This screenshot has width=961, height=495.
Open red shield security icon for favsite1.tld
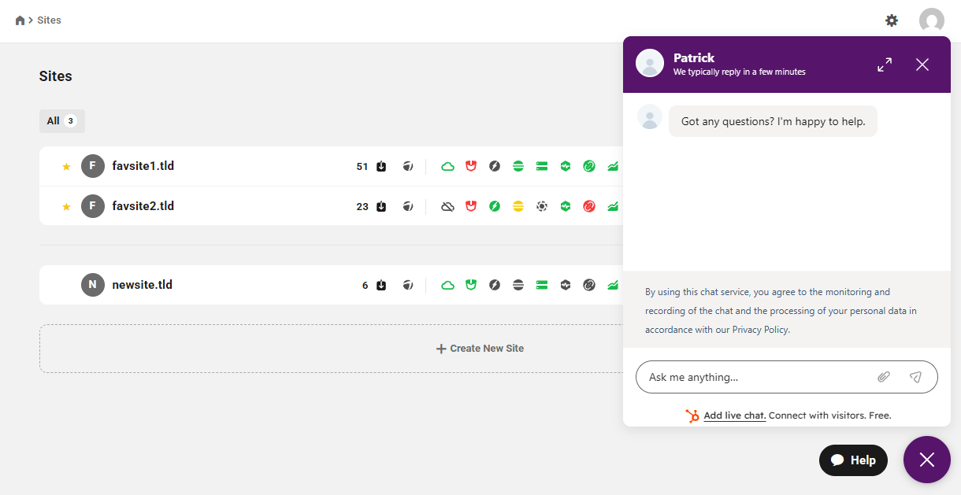(471, 166)
